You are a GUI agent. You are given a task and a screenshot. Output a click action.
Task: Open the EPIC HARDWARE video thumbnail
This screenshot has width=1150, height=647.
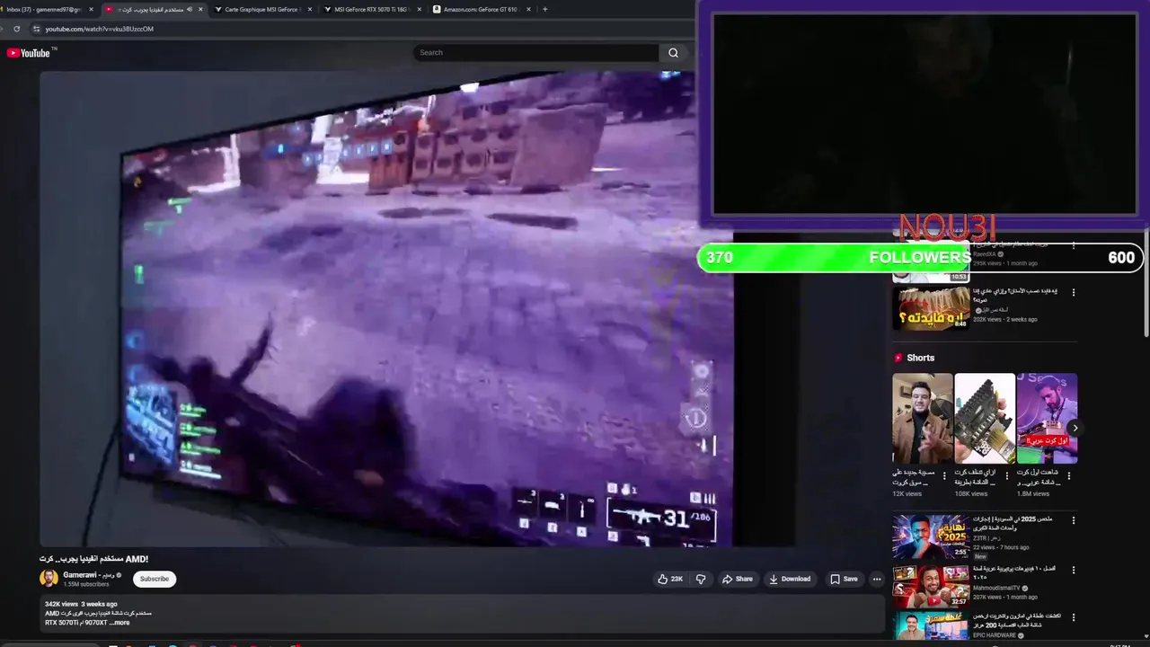(x=931, y=625)
